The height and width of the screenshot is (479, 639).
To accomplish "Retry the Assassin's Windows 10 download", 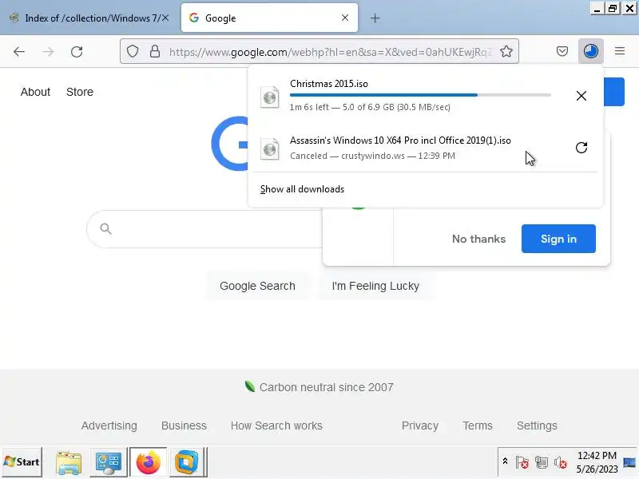I will 581,148.
